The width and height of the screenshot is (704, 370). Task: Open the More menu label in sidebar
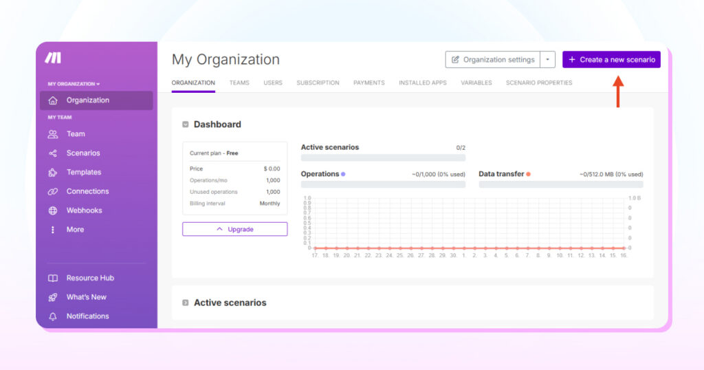pos(75,230)
